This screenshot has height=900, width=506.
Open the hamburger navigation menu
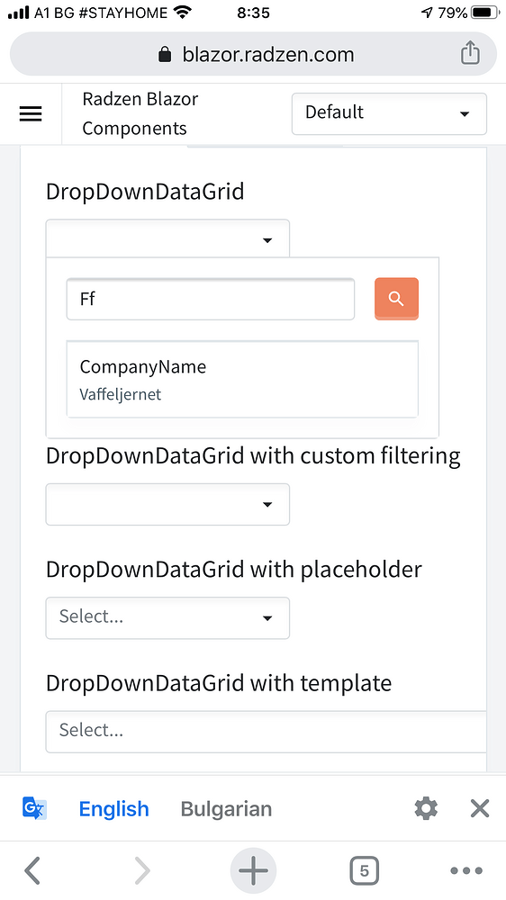point(31,113)
